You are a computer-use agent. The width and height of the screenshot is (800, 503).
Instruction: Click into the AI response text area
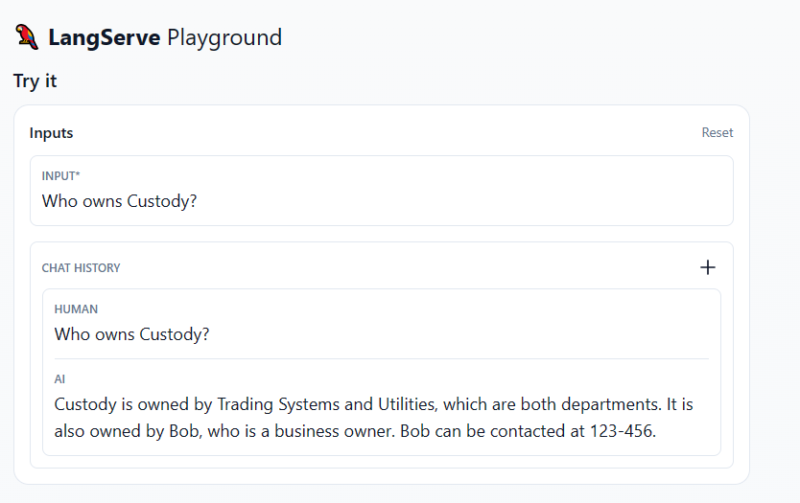click(x=381, y=418)
